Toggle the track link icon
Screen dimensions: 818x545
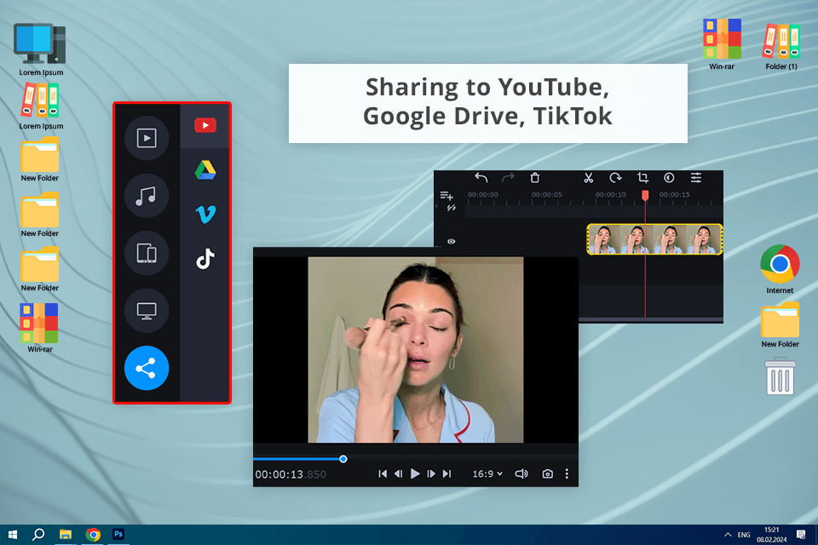pyautogui.click(x=452, y=208)
